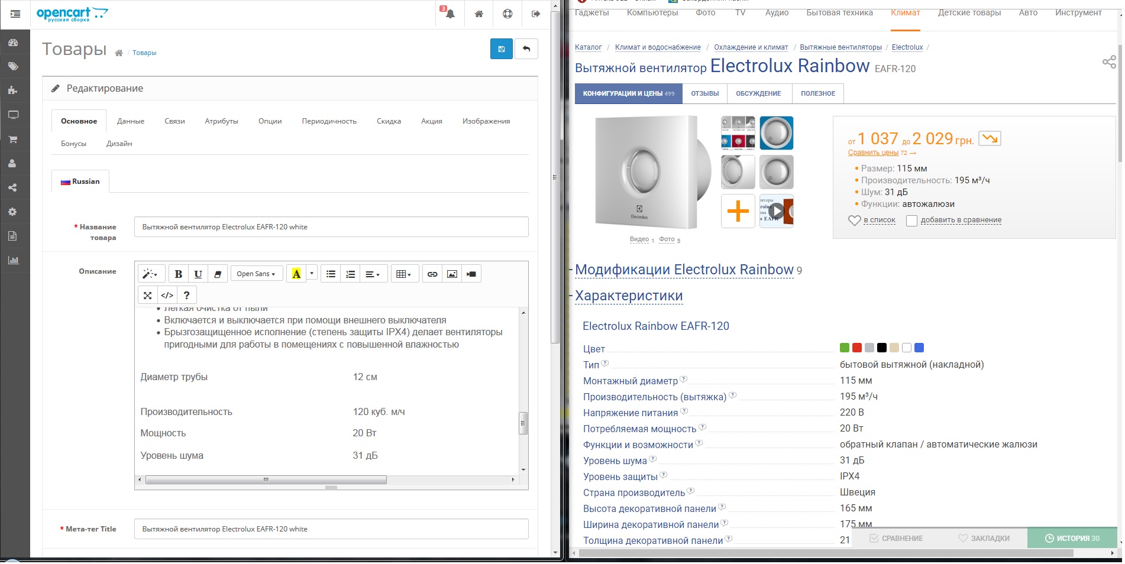Toggle the editor fullscreen mode

coord(148,295)
